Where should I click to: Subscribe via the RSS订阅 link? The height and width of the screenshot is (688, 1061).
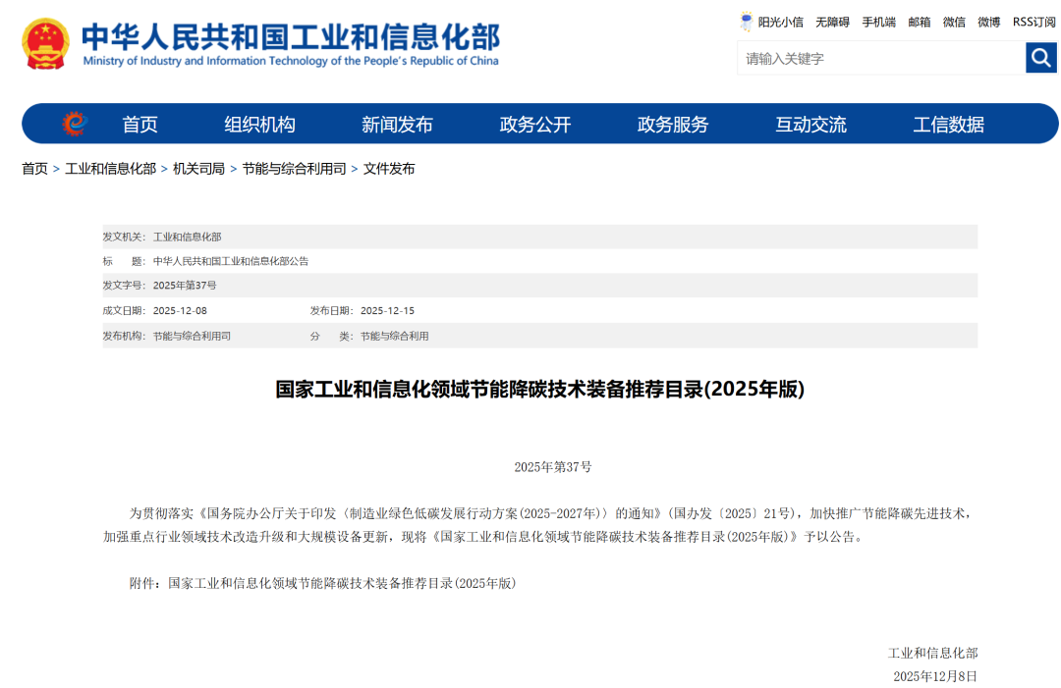1032,22
